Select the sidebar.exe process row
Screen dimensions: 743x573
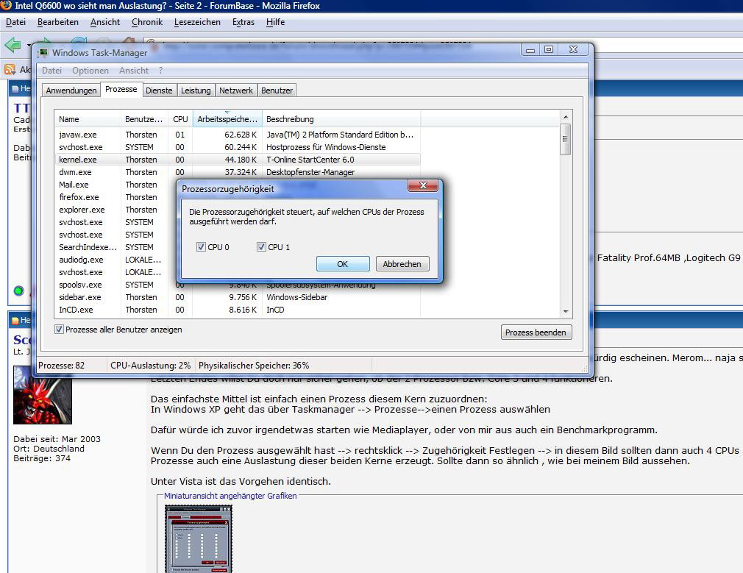pyautogui.click(x=238, y=297)
